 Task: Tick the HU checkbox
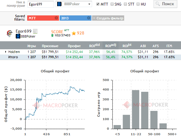(x=138, y=4)
